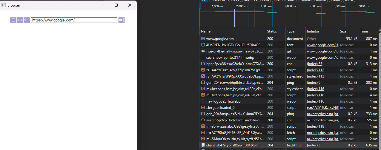Click xhr icon of search?q&cp=0 row

pos(203,120)
